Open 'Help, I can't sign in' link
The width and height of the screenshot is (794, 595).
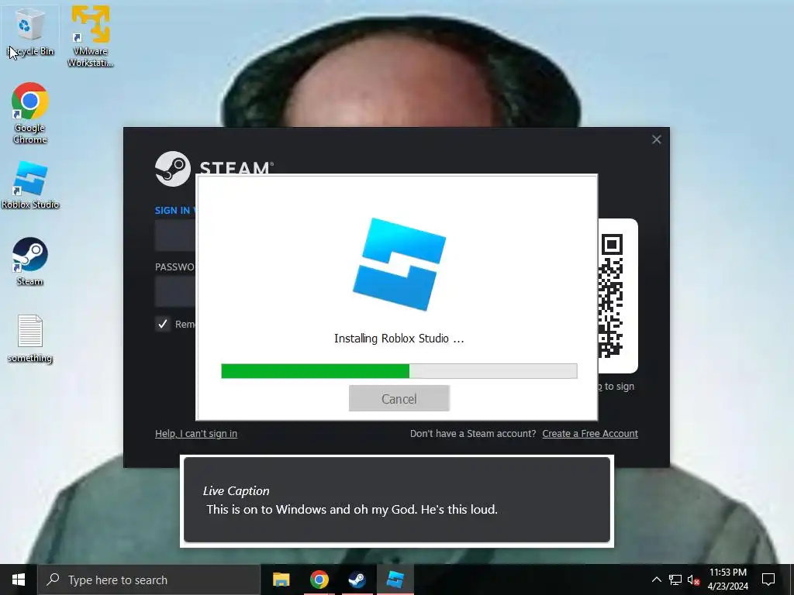[196, 434]
